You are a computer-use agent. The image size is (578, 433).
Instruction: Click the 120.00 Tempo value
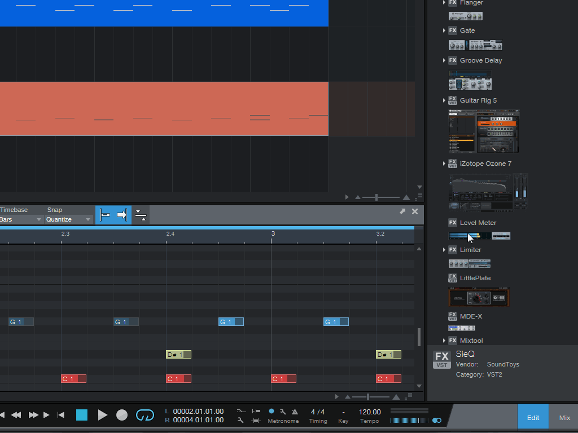pyautogui.click(x=370, y=412)
